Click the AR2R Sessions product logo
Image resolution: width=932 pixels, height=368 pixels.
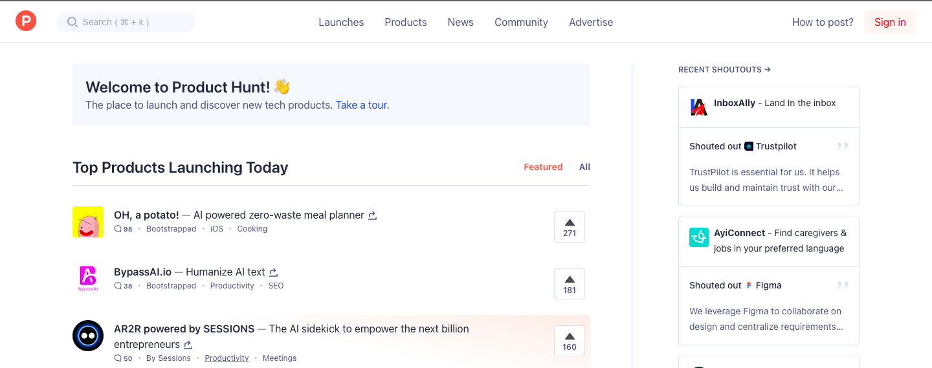88,336
